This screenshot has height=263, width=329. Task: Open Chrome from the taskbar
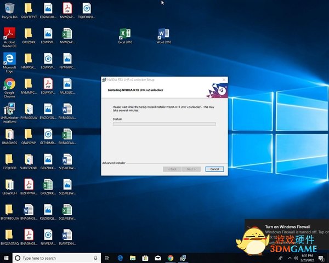[x=171, y=258]
